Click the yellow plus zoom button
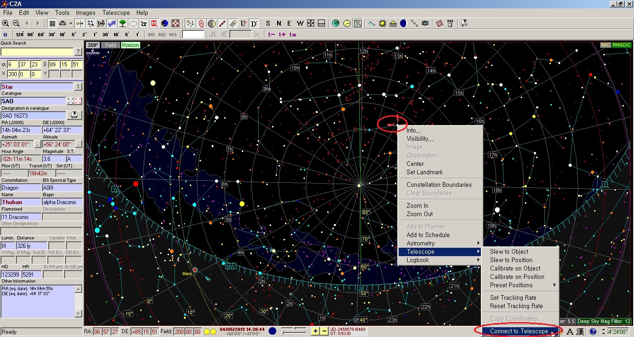Image resolution: width=634 pixels, height=337 pixels. click(x=315, y=331)
